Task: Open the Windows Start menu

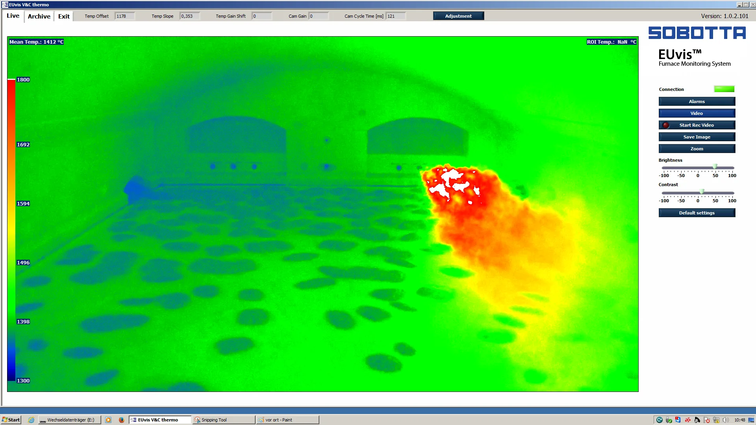Action: point(11,420)
